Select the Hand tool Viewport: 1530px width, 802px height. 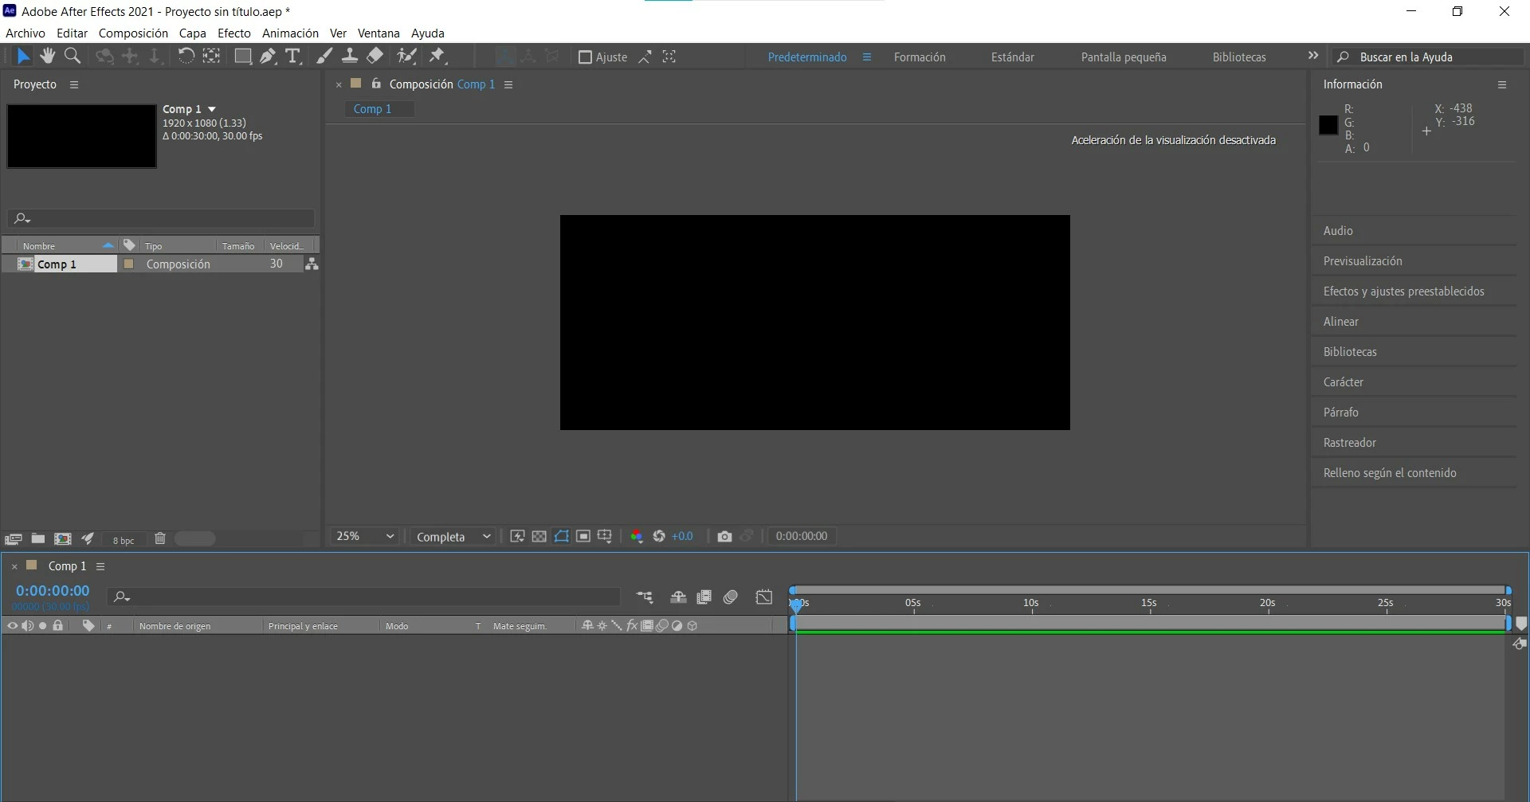(x=48, y=56)
